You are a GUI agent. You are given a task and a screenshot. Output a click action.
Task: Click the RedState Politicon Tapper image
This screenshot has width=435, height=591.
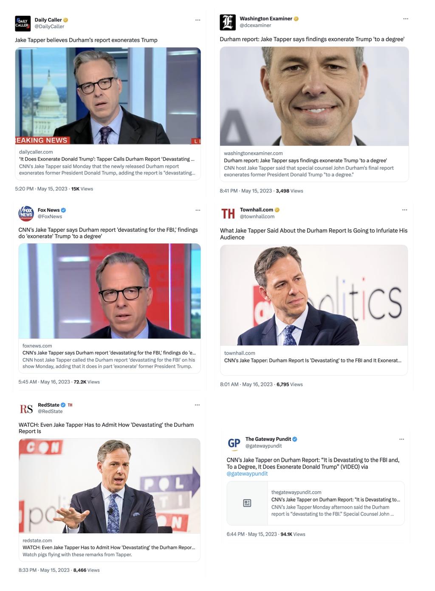point(110,486)
